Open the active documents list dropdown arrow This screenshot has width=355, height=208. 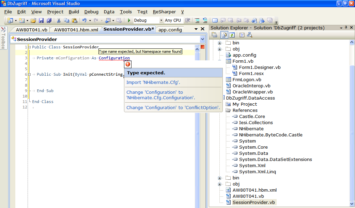[196, 29]
